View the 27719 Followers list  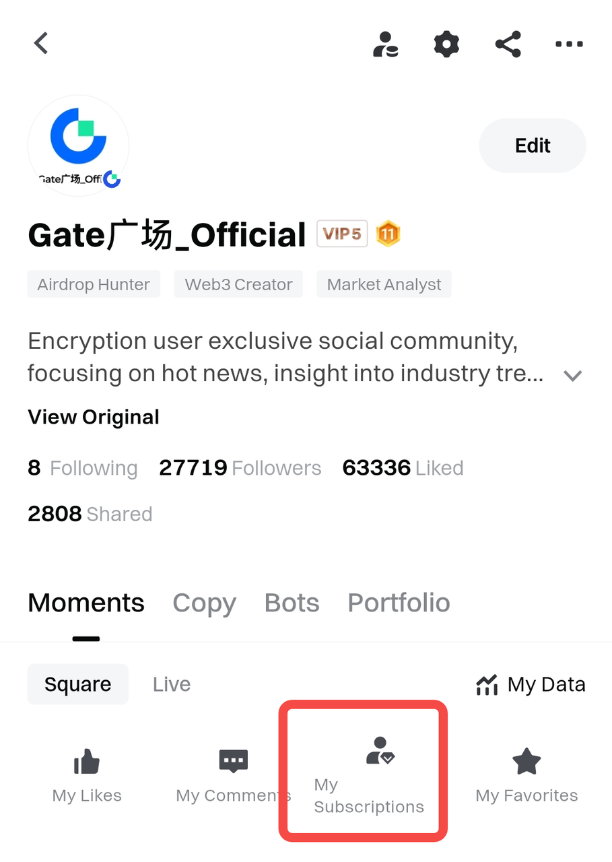click(x=240, y=468)
